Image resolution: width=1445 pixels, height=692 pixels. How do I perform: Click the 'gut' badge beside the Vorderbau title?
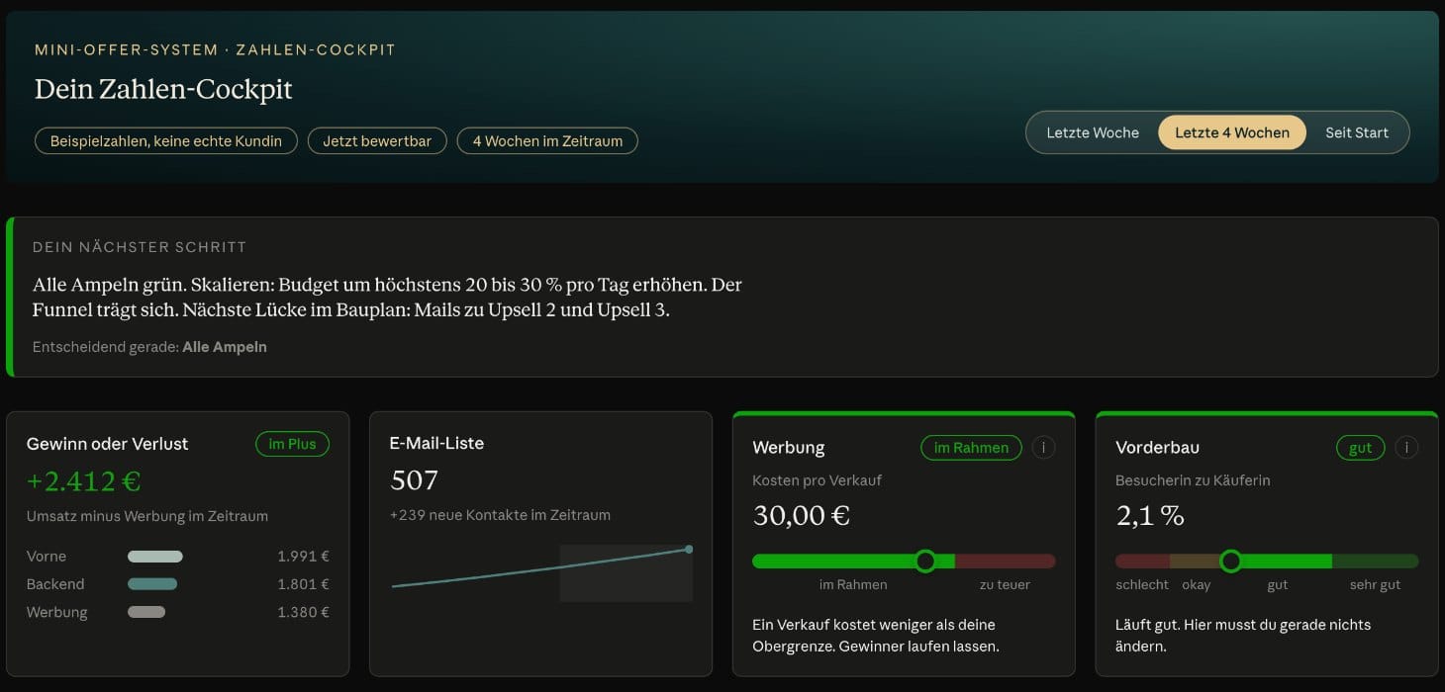(x=1361, y=448)
